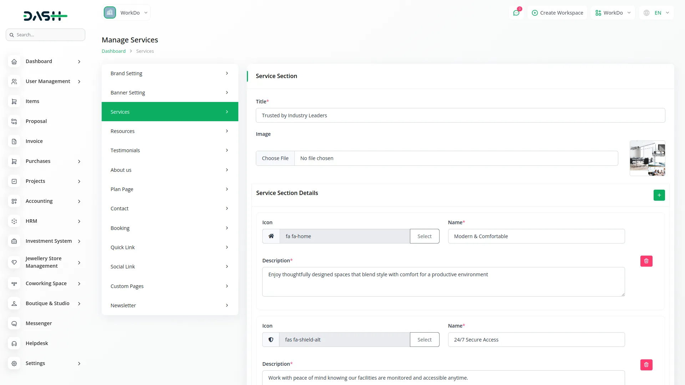Click the Proposal icon in sidebar
The height and width of the screenshot is (385, 685).
[x=14, y=122]
